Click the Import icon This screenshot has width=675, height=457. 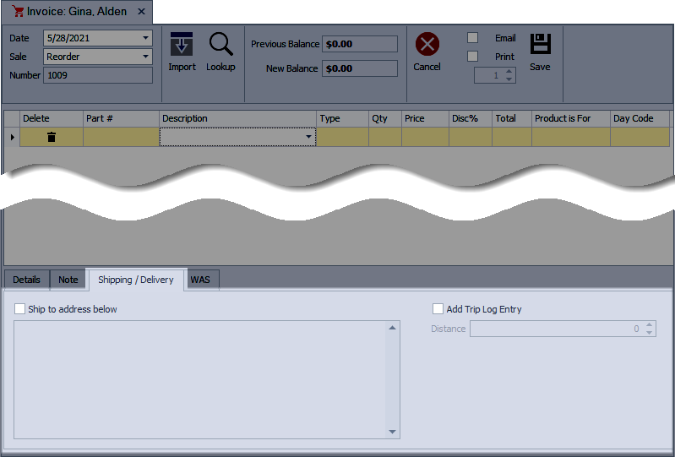pyautogui.click(x=182, y=44)
